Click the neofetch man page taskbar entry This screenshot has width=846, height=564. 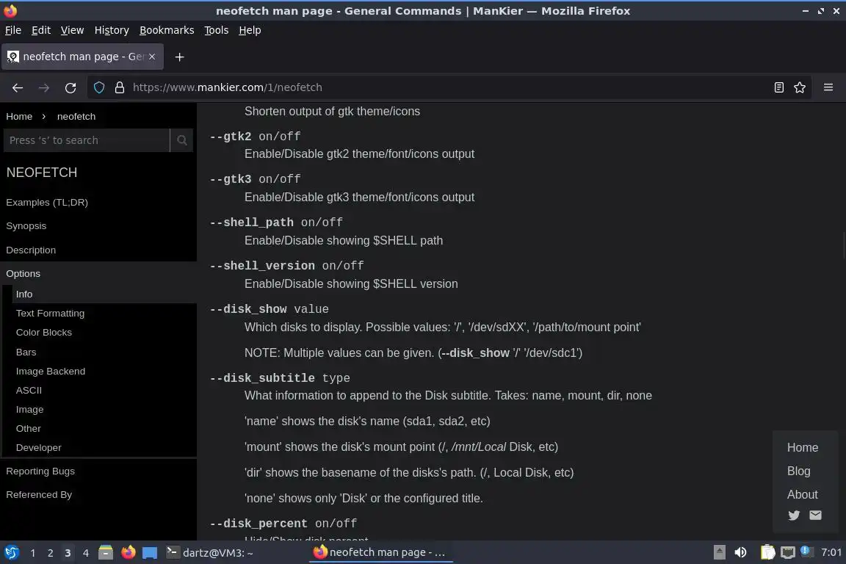381,553
